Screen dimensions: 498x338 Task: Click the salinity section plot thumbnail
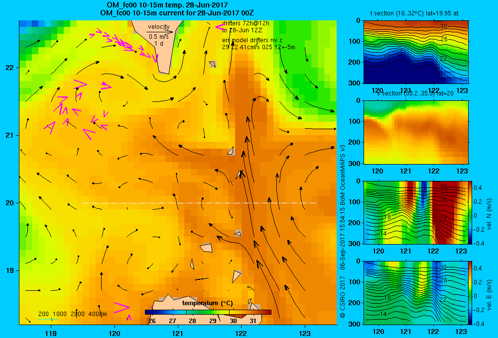click(x=416, y=132)
